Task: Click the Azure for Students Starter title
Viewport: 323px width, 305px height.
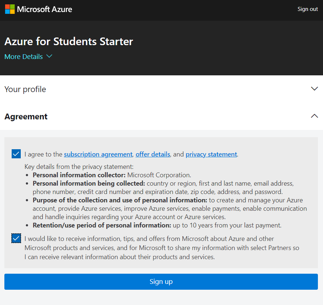Action: (68, 41)
